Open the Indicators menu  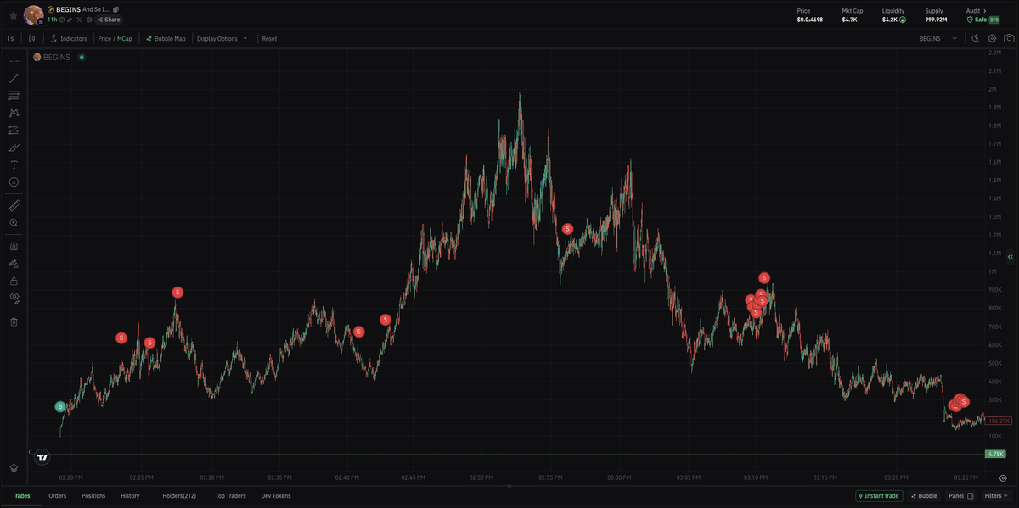point(69,38)
